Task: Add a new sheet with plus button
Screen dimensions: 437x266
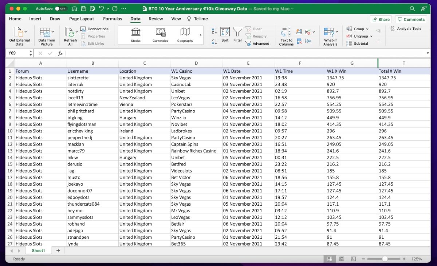Action: click(58, 251)
